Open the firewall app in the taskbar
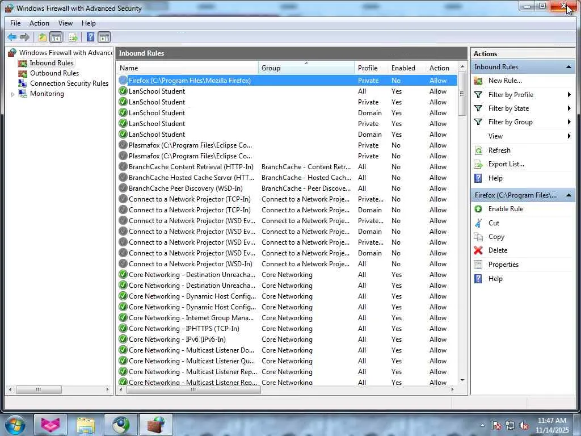 156,425
